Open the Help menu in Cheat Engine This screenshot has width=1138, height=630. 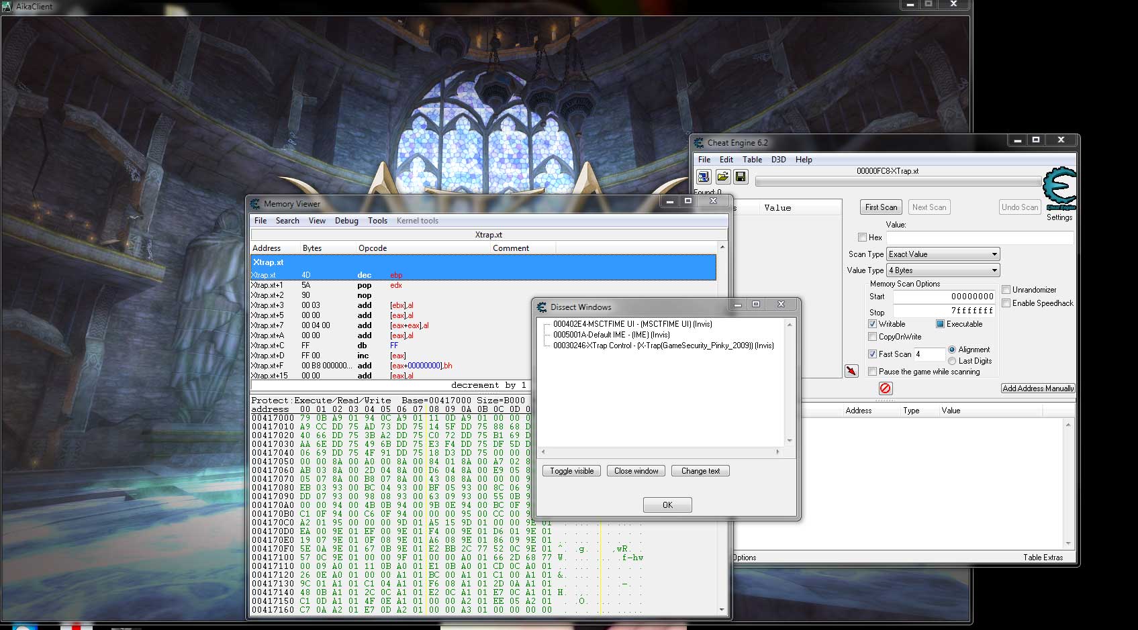[x=804, y=160]
